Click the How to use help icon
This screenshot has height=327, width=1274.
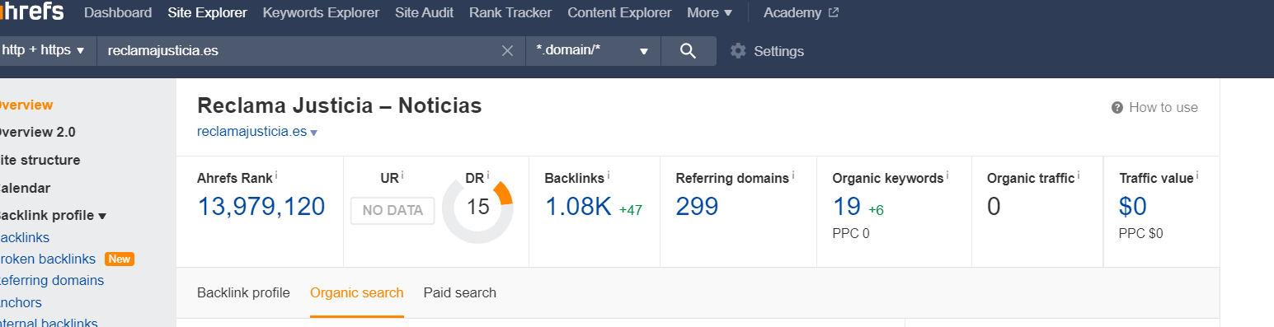tap(1117, 108)
